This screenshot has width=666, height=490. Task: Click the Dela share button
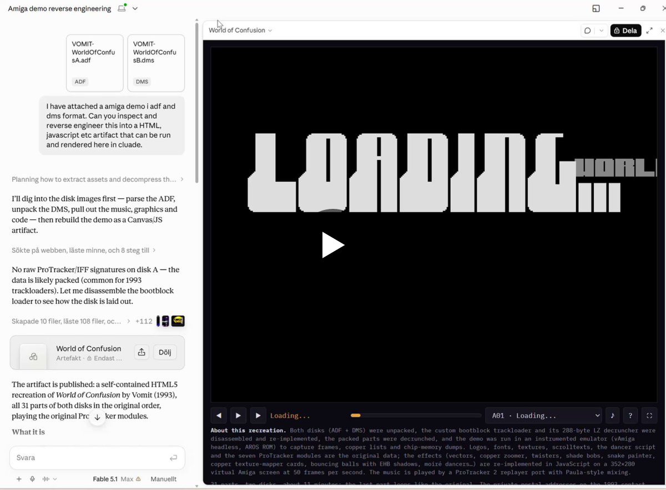point(625,31)
